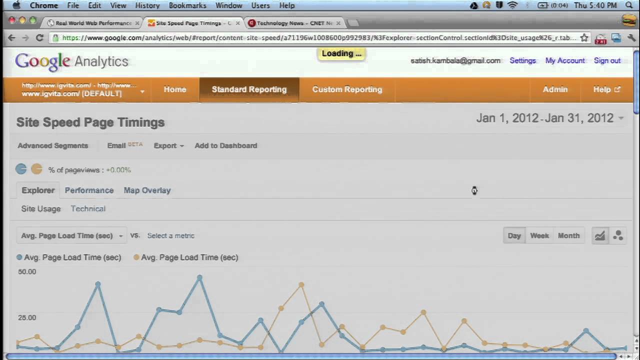The width and height of the screenshot is (640, 360).
Task: Click the orange pie segment icon
Action: point(36,169)
